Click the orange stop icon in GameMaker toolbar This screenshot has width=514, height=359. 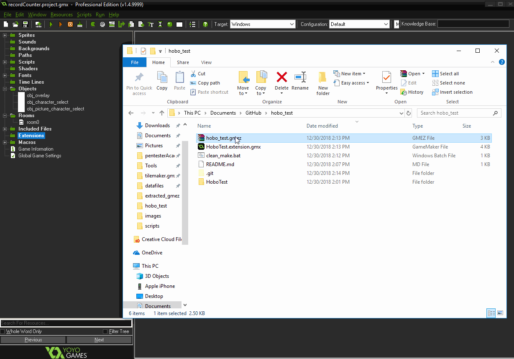click(70, 24)
